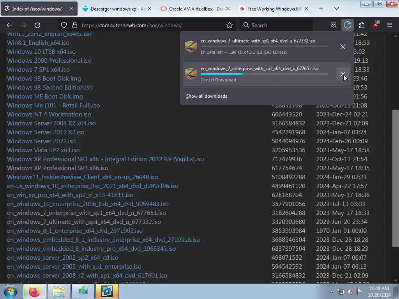The image size is (399, 299).
Task: Click the windows_7_enterprise download progress bar
Action: click(x=264, y=74)
